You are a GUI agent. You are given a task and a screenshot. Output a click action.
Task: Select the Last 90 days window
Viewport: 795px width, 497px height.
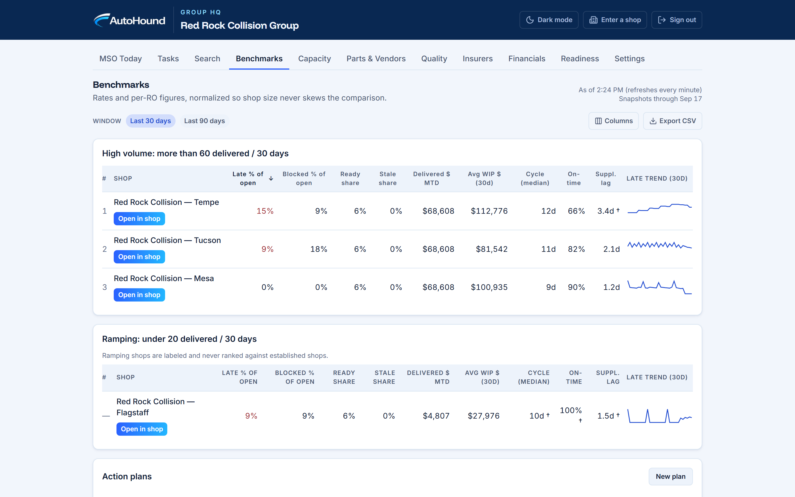click(204, 121)
